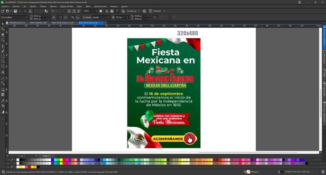Select the Text tool
The height and width of the screenshot is (175, 326).
[3, 72]
